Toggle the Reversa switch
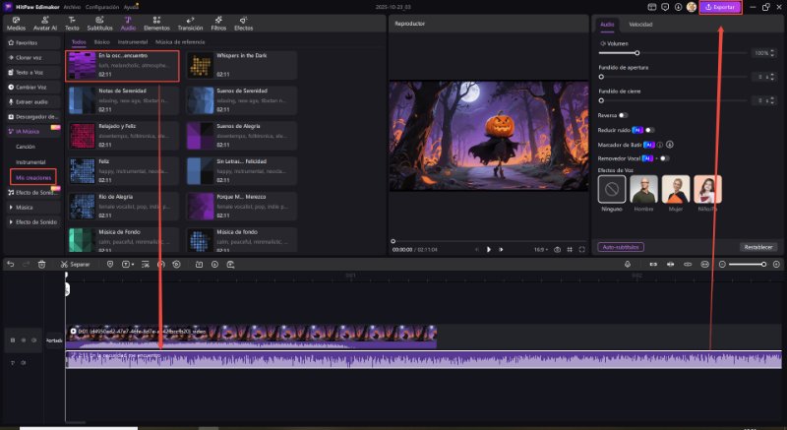This screenshot has height=430, width=787. click(624, 115)
